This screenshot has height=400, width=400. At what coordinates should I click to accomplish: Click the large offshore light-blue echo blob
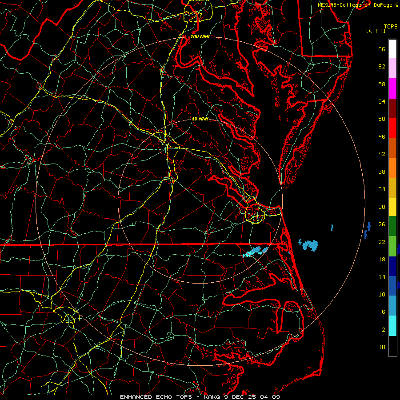(x=310, y=245)
